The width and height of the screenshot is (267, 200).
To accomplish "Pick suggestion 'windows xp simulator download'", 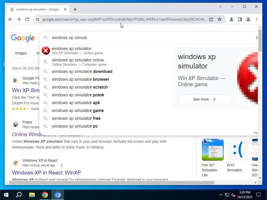I will [106, 71].
